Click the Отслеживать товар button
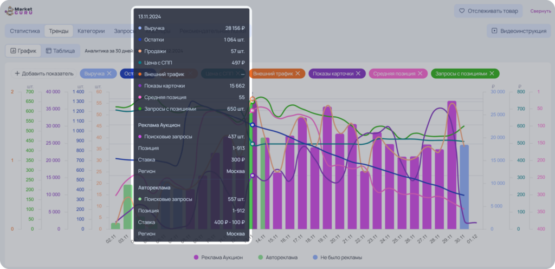Image resolution: width=555 pixels, height=269 pixels. point(488,11)
